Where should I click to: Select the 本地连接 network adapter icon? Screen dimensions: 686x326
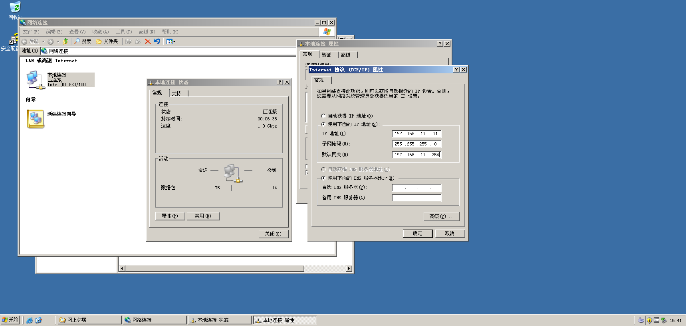[35, 80]
